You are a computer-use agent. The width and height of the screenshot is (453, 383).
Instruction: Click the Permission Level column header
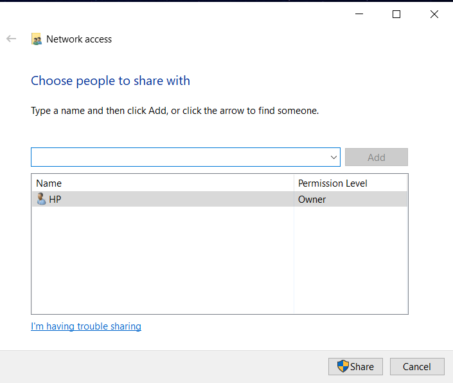click(x=350, y=183)
